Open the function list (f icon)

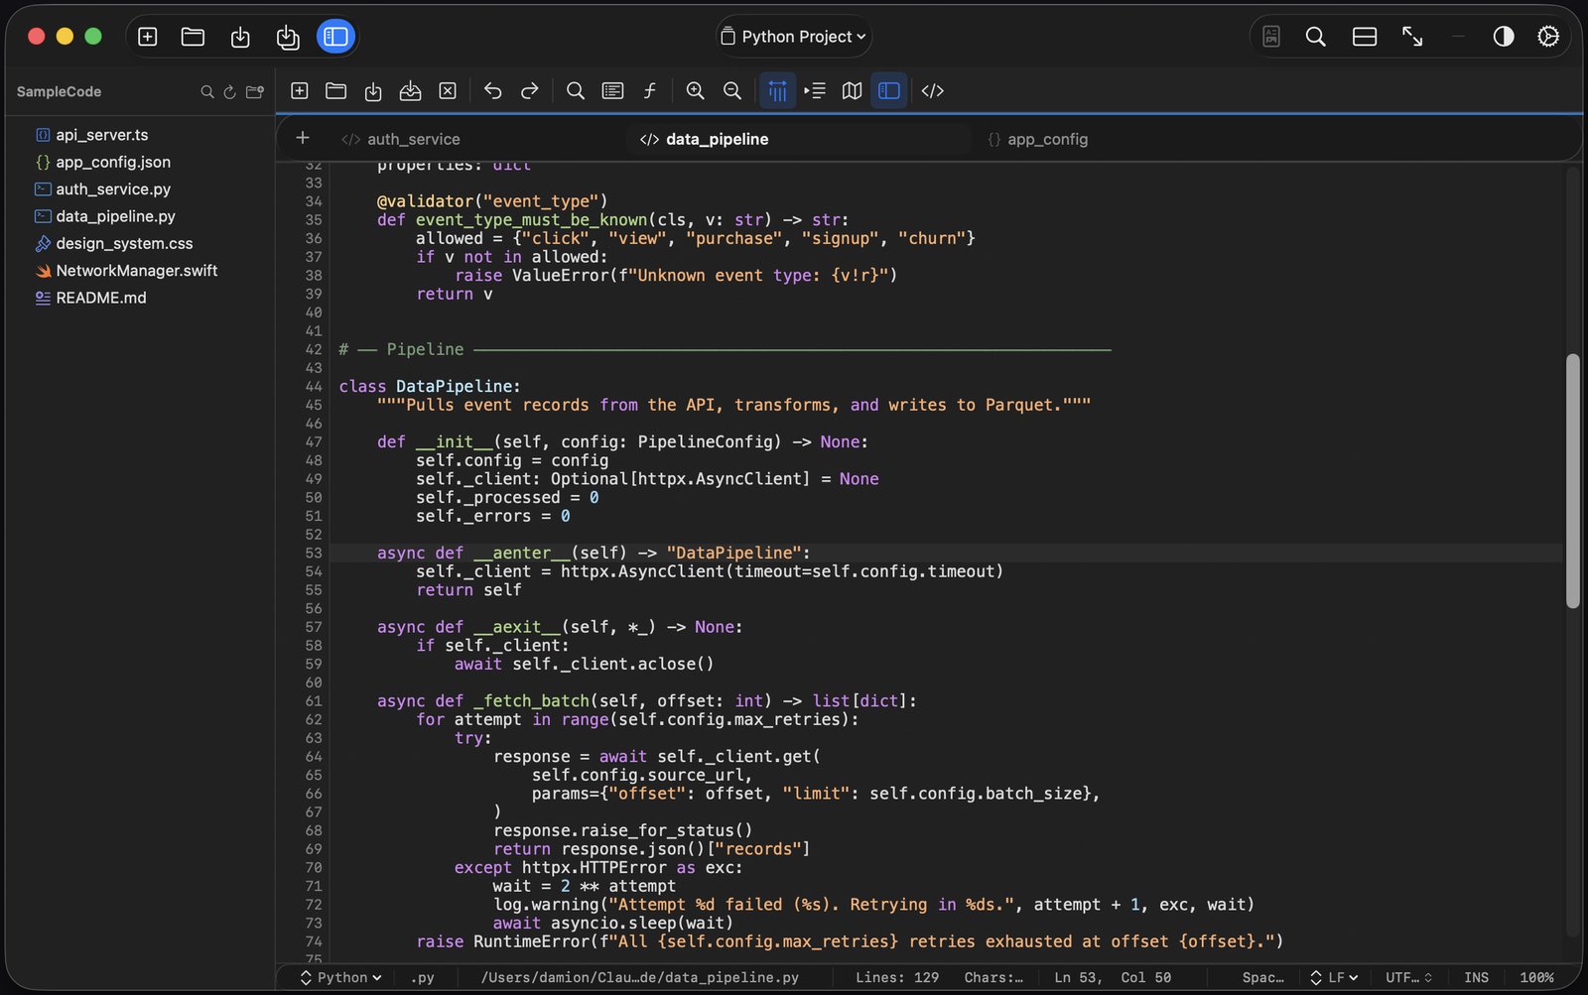tap(650, 91)
